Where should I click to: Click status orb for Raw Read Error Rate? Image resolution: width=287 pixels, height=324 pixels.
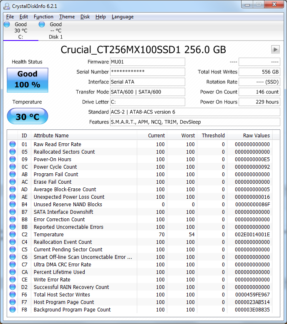click(x=13, y=144)
